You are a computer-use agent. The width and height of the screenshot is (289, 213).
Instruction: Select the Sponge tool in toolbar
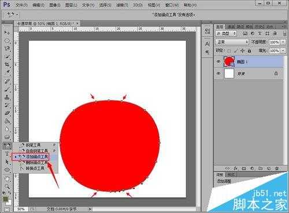pos(7,137)
